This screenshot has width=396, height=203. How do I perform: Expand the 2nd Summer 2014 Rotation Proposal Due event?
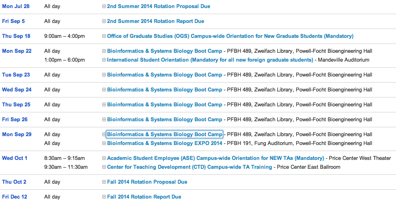[x=104, y=6]
